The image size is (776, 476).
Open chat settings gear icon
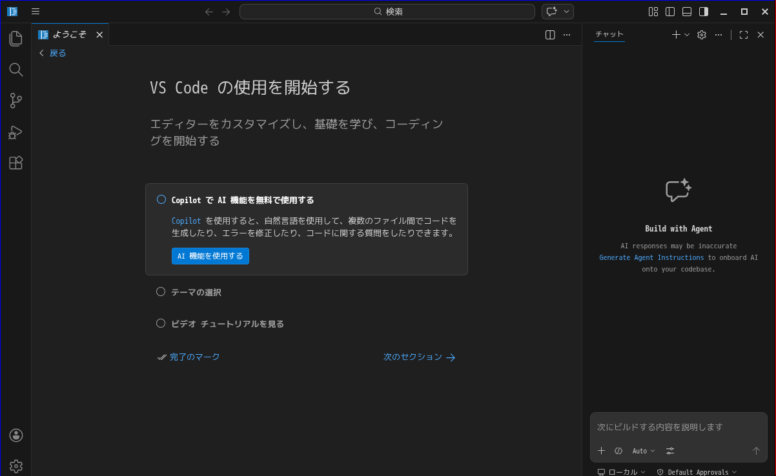point(702,35)
